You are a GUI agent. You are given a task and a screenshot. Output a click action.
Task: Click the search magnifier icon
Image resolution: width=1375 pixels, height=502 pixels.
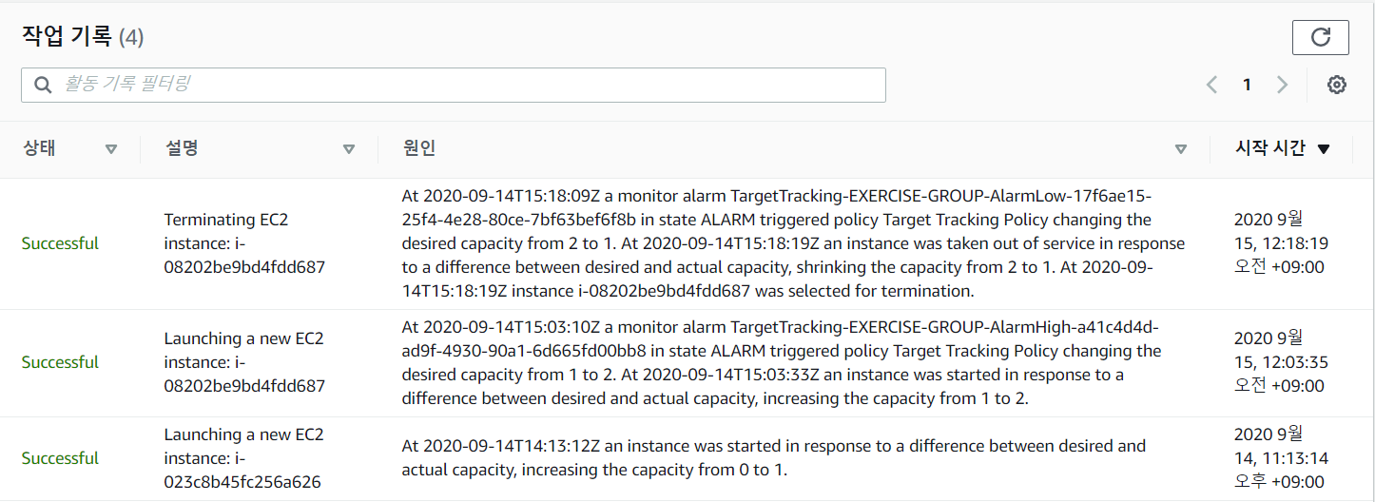tap(43, 85)
